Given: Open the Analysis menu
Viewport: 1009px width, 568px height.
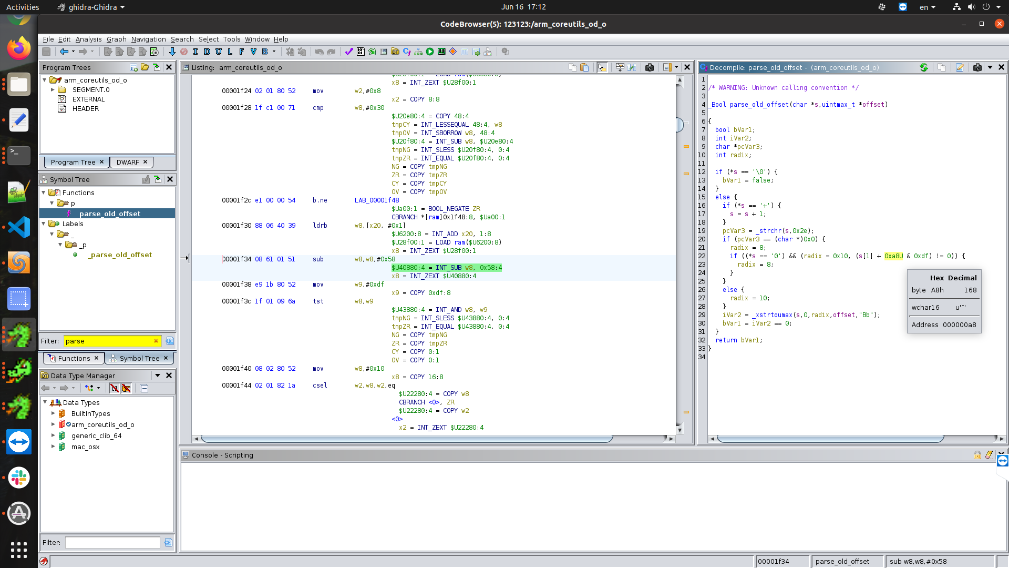Looking at the screenshot, I should (x=88, y=39).
